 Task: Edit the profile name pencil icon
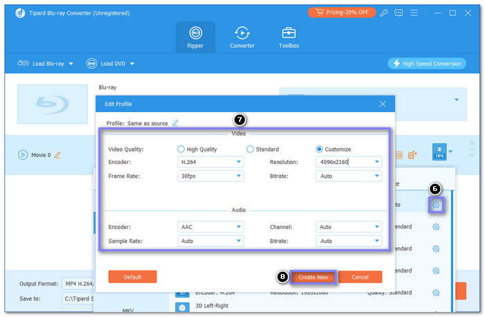pos(175,123)
